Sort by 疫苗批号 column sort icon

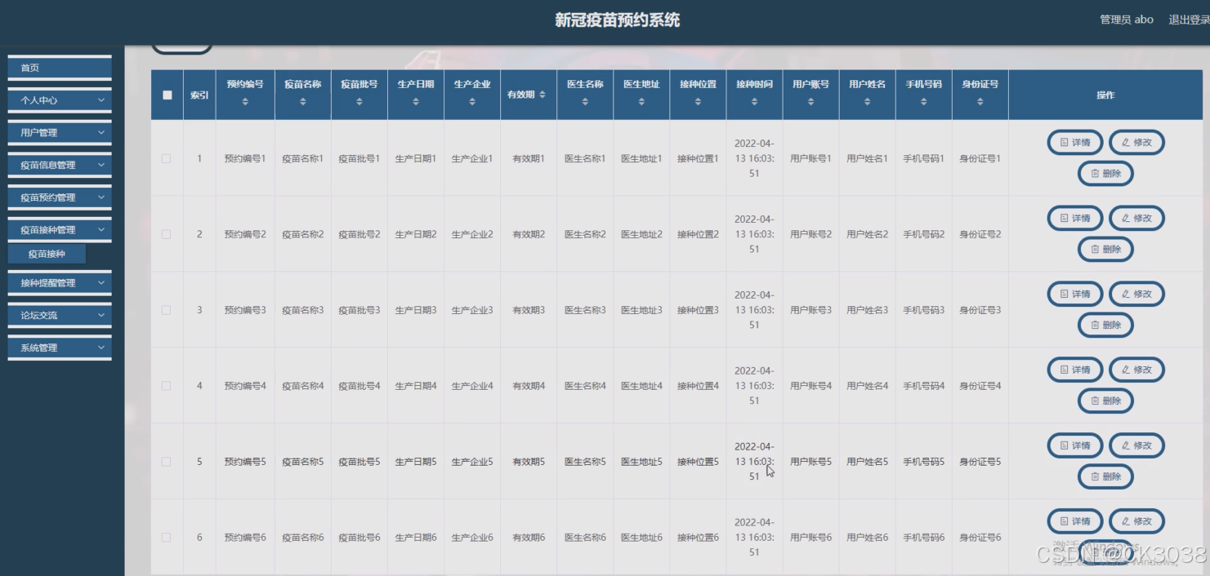[x=359, y=102]
